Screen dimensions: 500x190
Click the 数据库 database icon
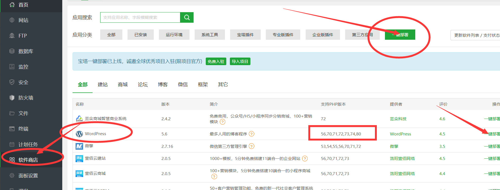[x=12, y=51]
